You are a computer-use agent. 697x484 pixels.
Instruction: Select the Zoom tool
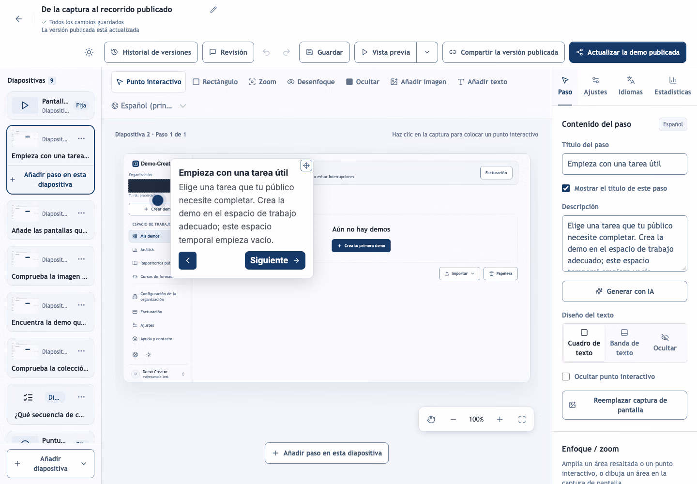[262, 82]
